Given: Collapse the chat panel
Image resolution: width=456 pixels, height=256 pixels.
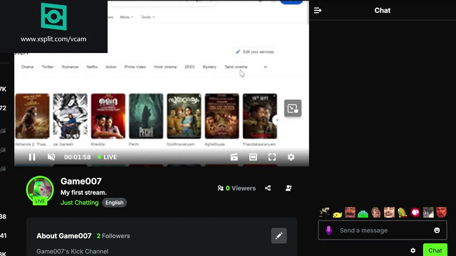Looking at the screenshot, I should tap(318, 10).
